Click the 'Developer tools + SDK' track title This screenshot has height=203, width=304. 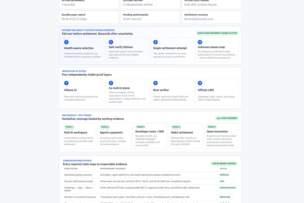pyautogui.click(x=149, y=132)
